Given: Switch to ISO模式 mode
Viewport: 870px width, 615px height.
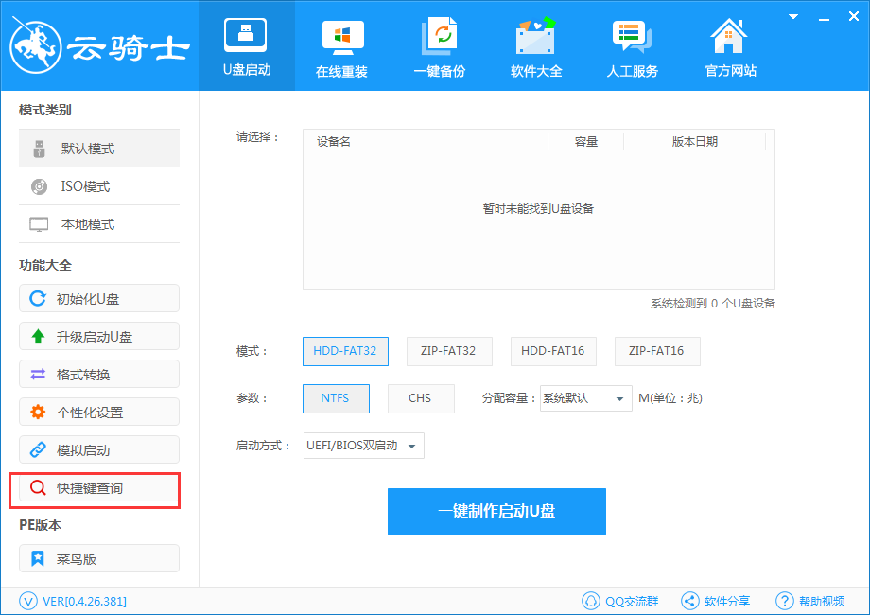Looking at the screenshot, I should point(98,186).
